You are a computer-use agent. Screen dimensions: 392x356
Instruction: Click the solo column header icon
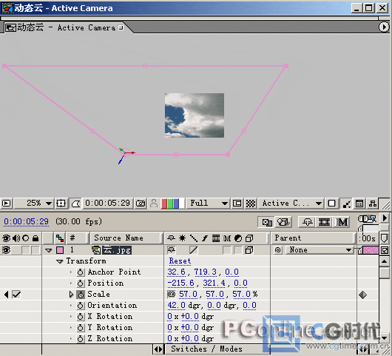(x=25, y=238)
